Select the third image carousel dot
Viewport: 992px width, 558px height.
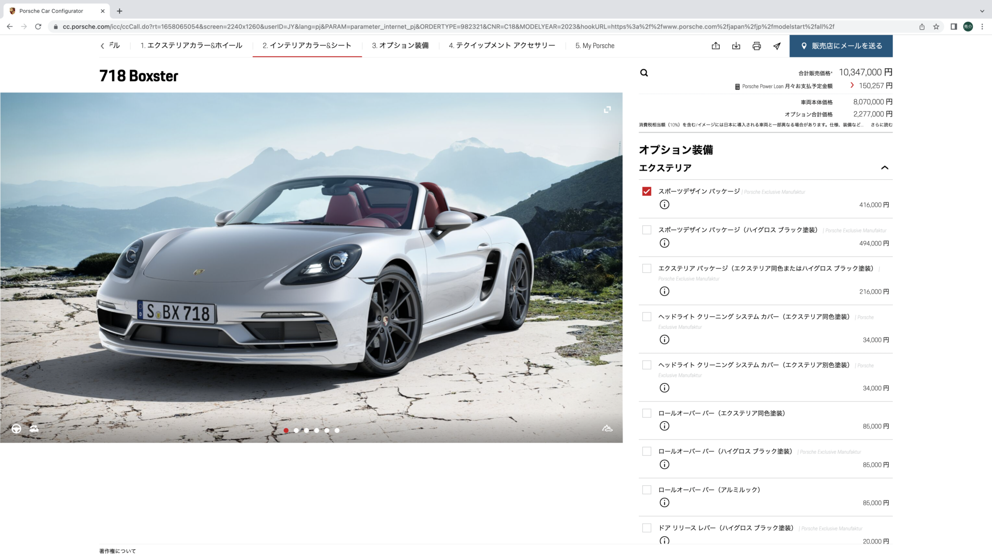point(307,430)
